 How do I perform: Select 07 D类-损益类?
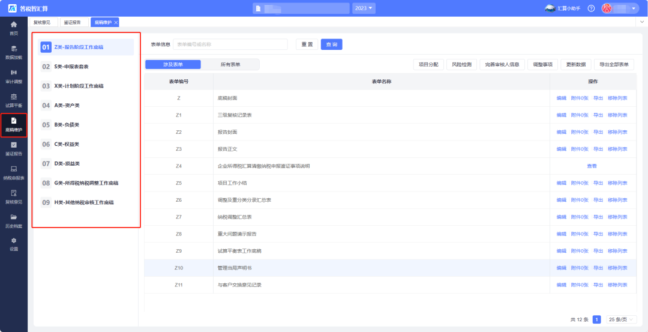86,163
